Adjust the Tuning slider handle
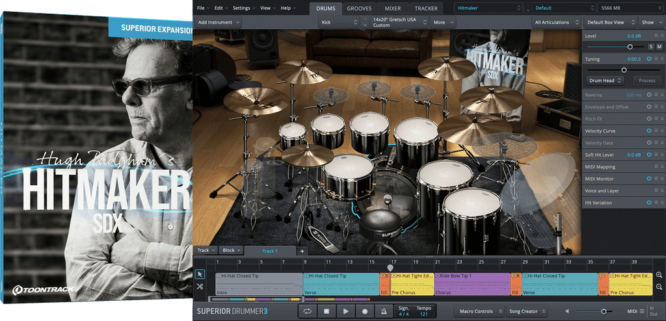 coord(624,70)
